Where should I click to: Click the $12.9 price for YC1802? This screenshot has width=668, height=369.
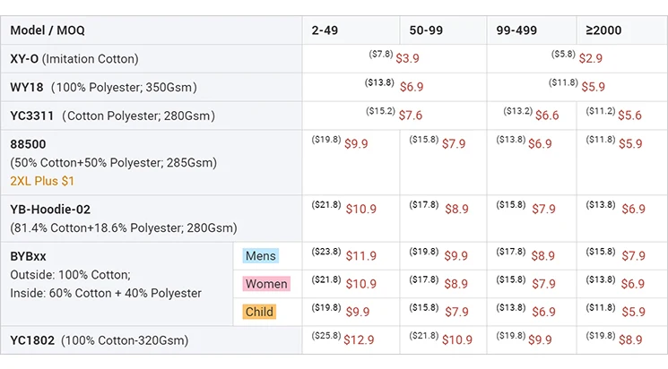[x=359, y=339]
